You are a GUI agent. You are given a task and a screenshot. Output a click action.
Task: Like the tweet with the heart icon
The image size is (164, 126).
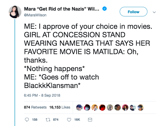69,120
